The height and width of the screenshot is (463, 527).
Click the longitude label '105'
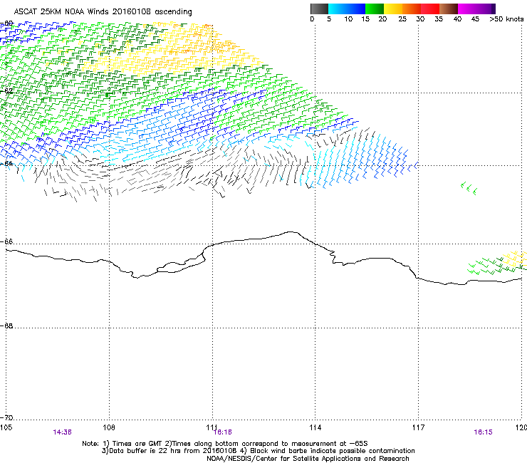6,427
